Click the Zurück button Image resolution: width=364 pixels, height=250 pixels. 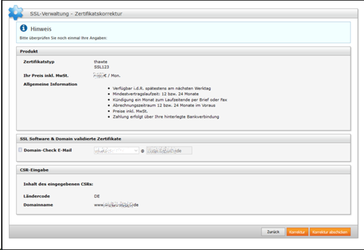click(x=273, y=232)
